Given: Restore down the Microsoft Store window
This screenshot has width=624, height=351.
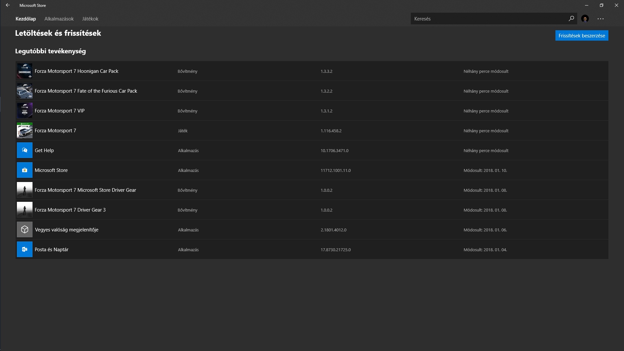Looking at the screenshot, I should click(602, 5).
